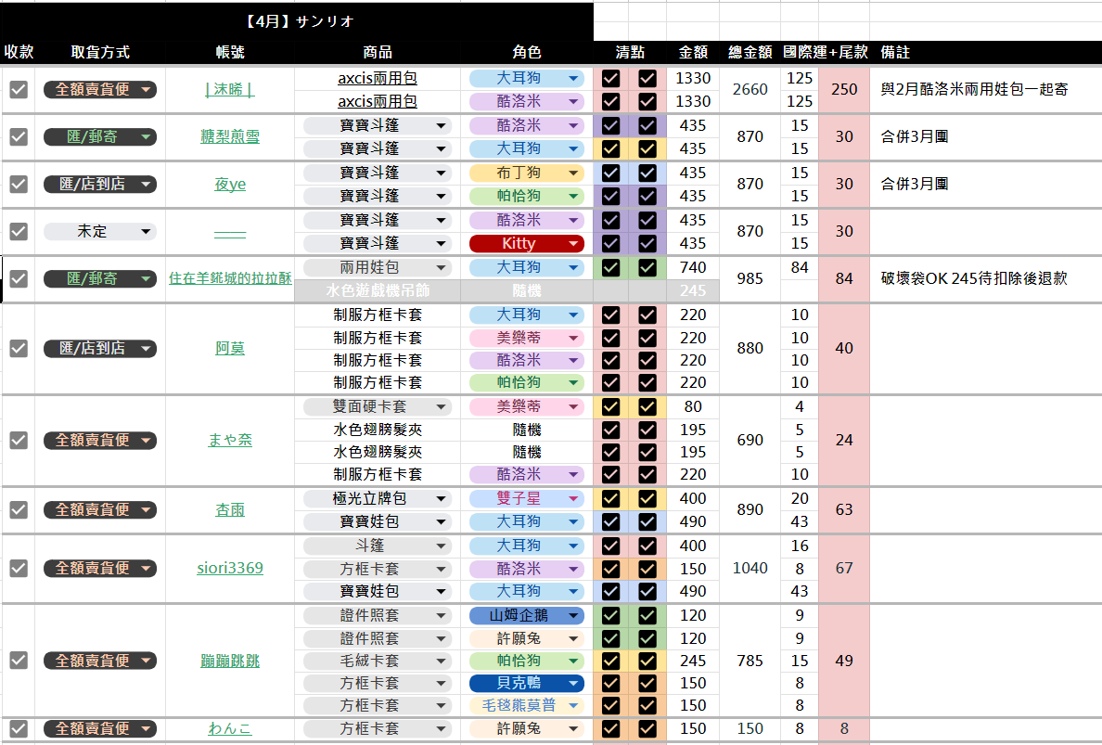Image resolution: width=1102 pixels, height=745 pixels.
Task: Select the 80 amount cell
Action: pos(693,406)
